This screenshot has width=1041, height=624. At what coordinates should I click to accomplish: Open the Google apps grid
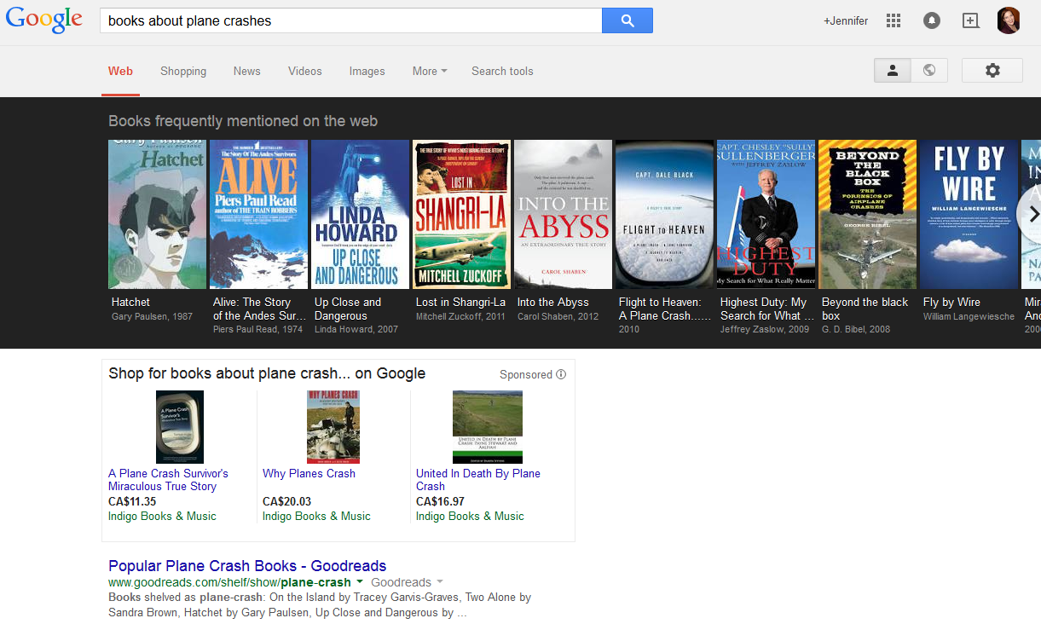coord(894,20)
